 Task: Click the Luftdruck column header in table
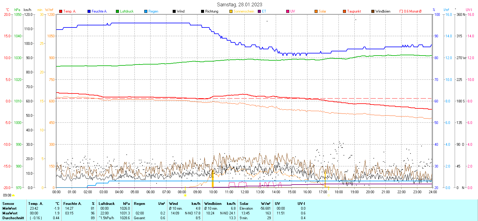(x=107, y=204)
